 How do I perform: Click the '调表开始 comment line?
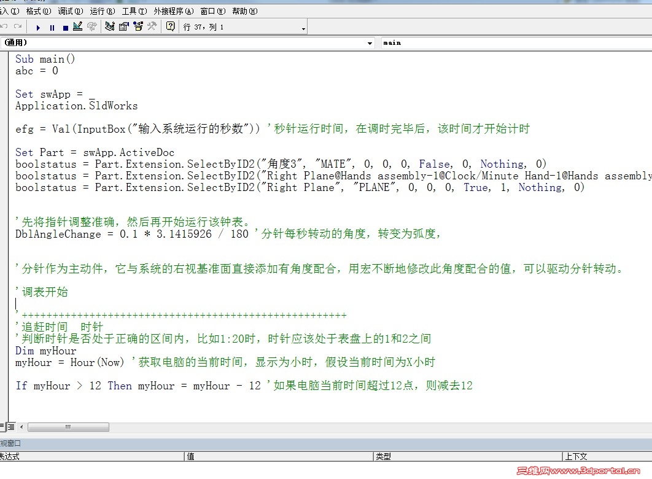(x=42, y=292)
